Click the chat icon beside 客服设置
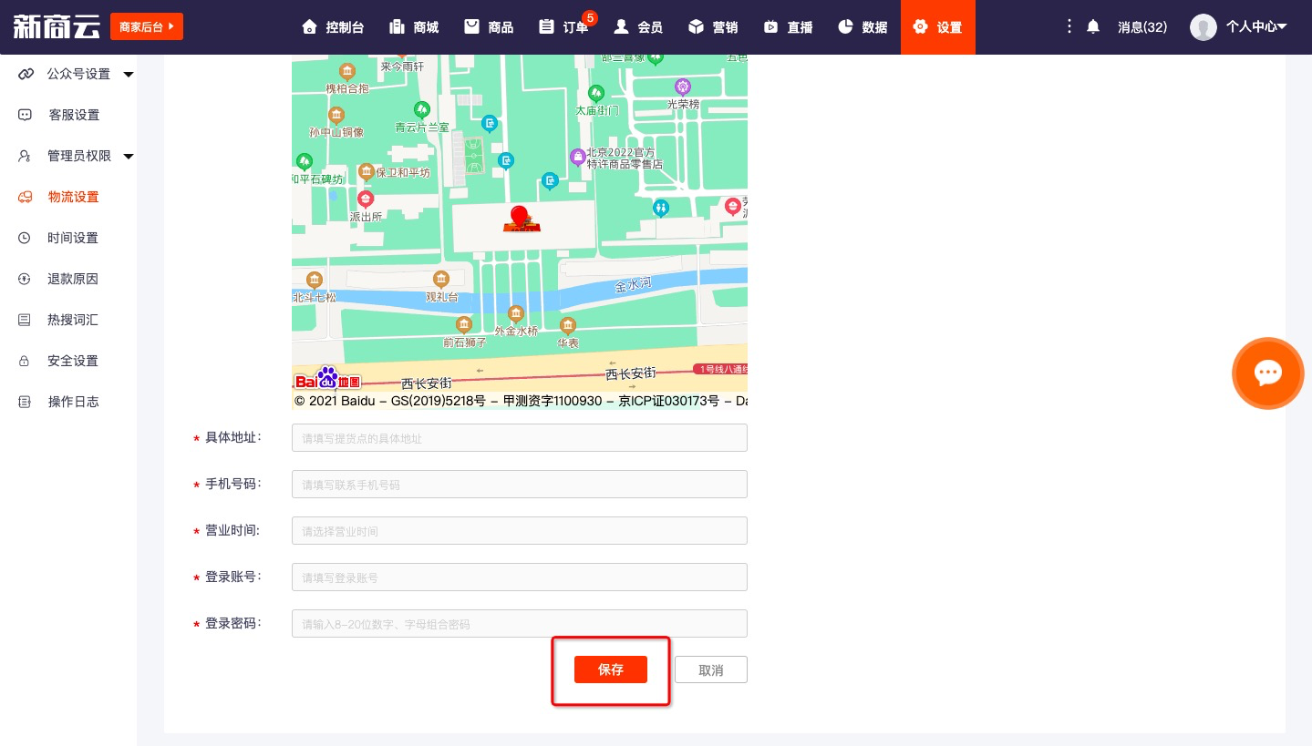 click(26, 115)
